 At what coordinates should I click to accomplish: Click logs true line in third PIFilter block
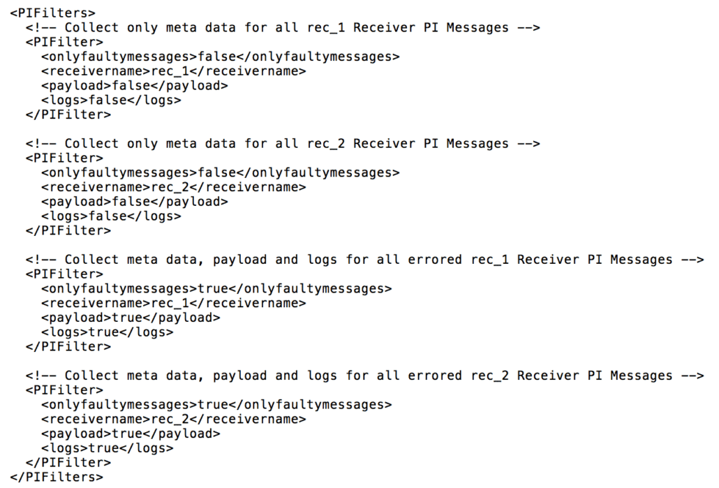click(107, 332)
